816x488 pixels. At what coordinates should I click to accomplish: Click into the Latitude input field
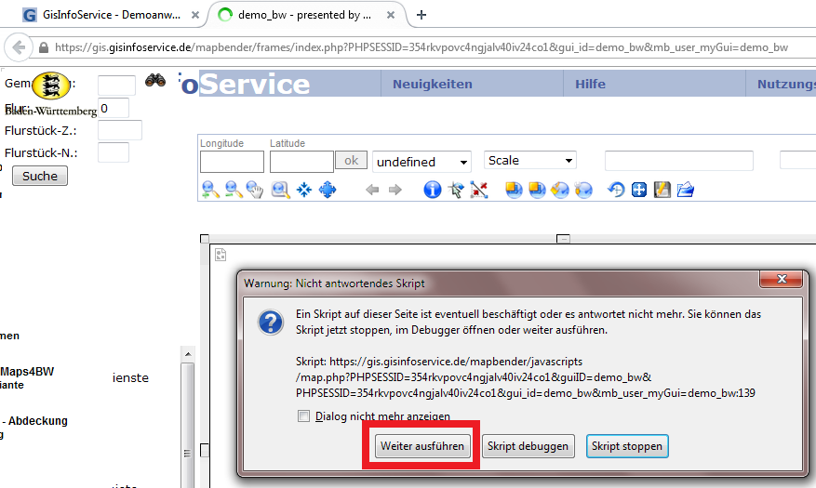[301, 162]
